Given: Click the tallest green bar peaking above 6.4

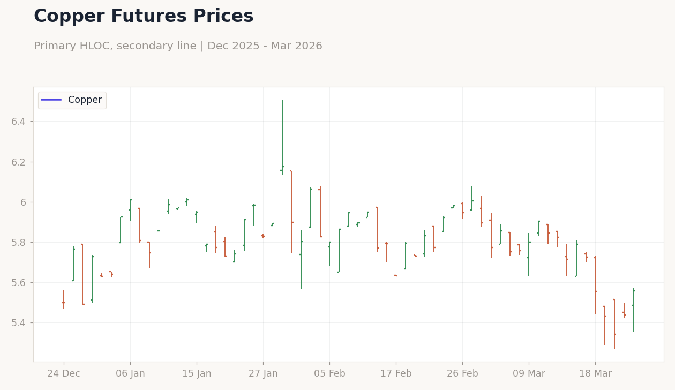Looking at the screenshot, I should pos(282,137).
